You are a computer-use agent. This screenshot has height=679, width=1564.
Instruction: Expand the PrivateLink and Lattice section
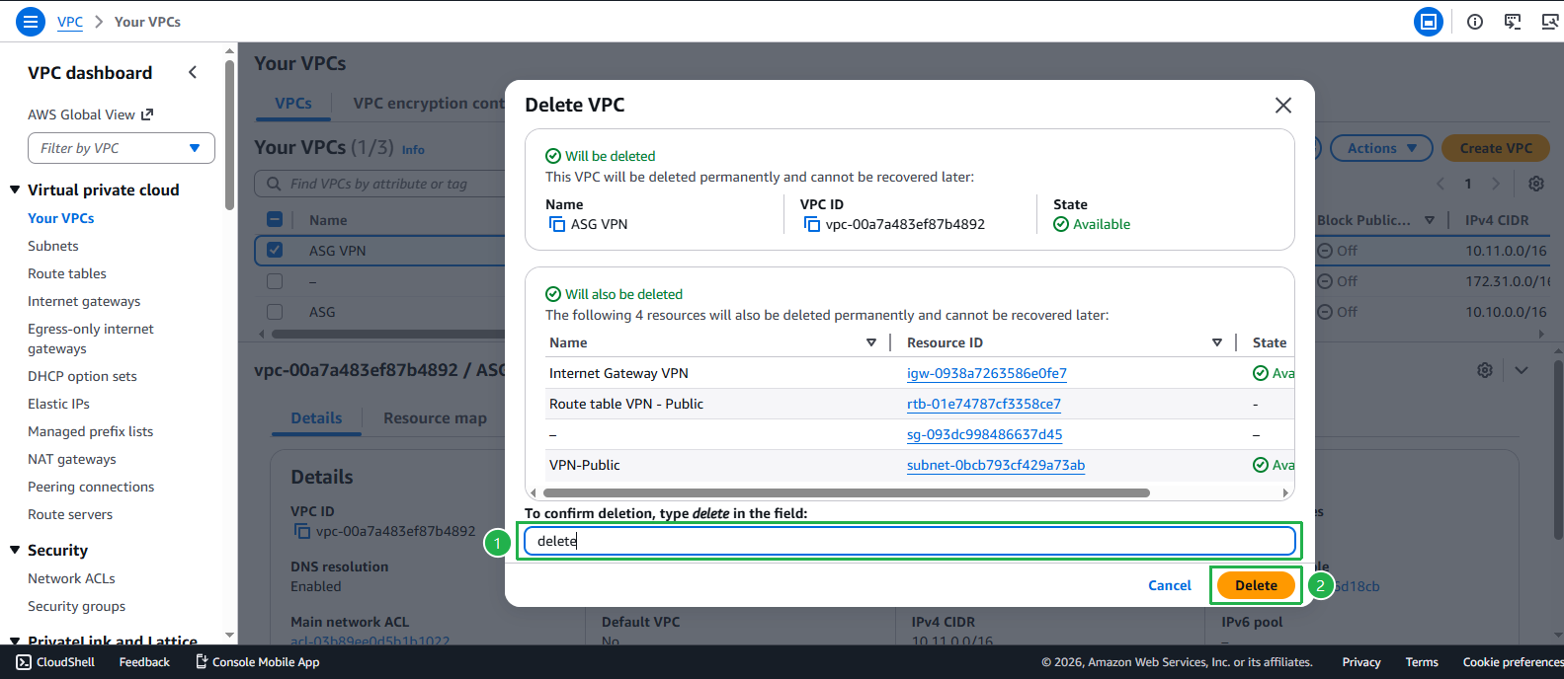click(15, 641)
